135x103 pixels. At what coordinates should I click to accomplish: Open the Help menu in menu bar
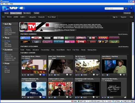click(x=11, y=4)
